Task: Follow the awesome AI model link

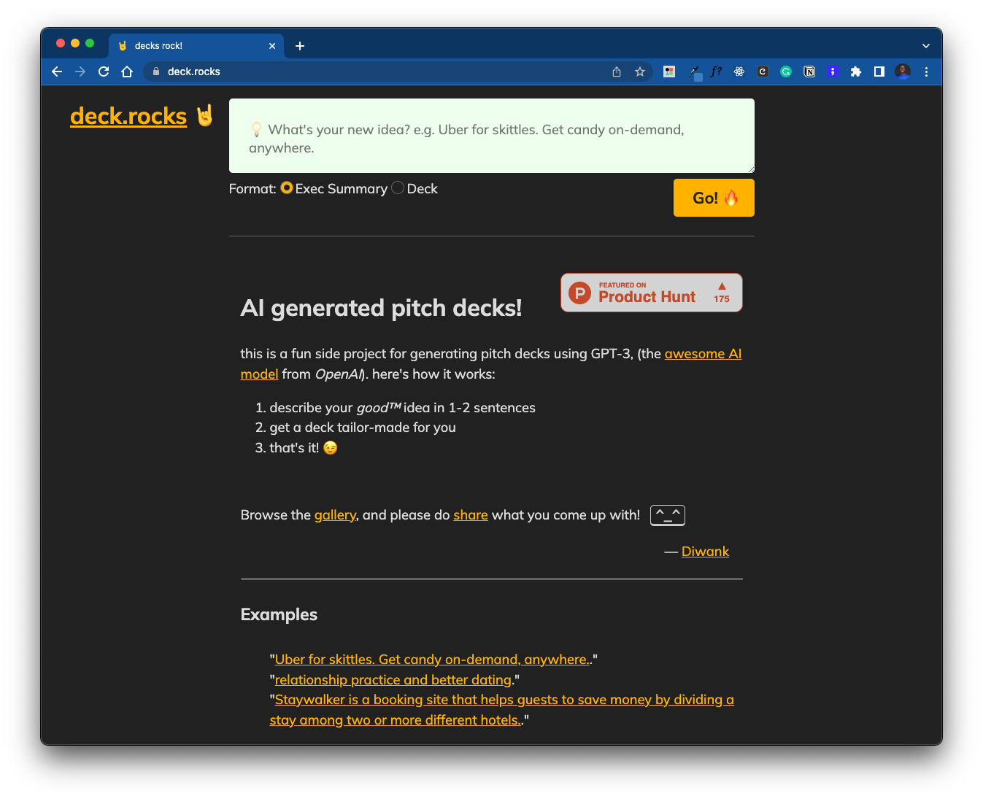Action: [x=703, y=354]
